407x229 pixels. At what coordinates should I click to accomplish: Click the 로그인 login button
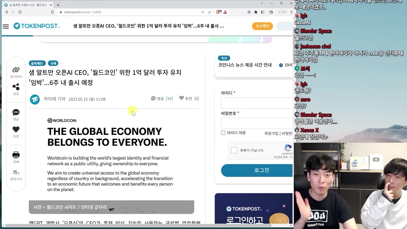coord(257,171)
